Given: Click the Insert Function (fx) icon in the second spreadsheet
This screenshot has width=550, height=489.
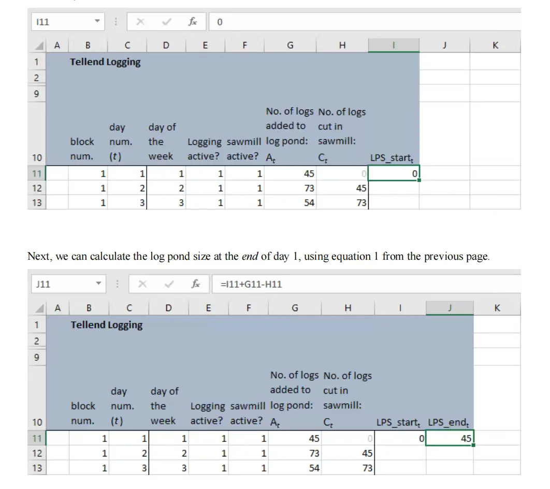Looking at the screenshot, I should [x=196, y=284].
